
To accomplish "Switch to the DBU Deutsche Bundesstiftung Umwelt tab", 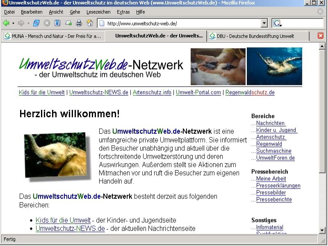I will pos(257,36).
